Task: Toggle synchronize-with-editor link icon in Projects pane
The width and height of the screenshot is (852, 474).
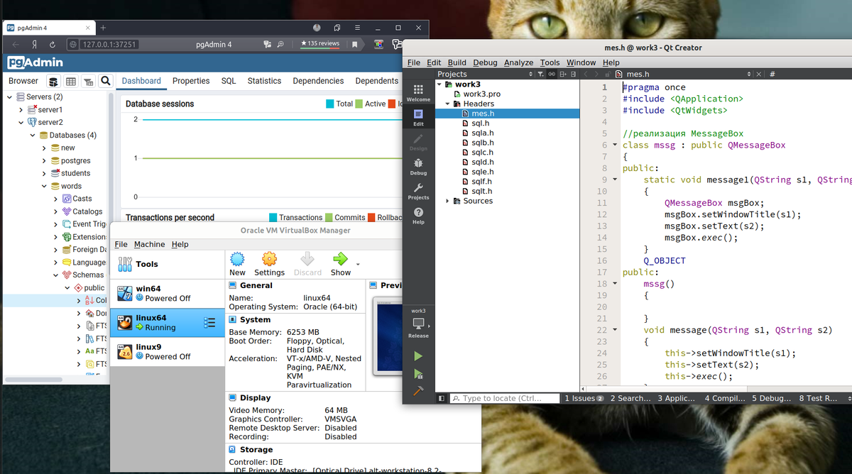Action: tap(552, 74)
